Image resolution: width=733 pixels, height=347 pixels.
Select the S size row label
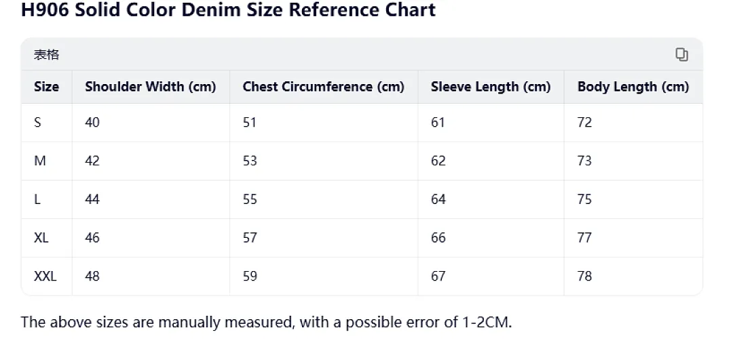(x=37, y=123)
